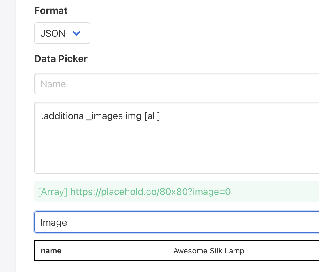Focus the field containing Image
Image resolution: width=319 pixels, height=272 pixels.
click(176, 222)
